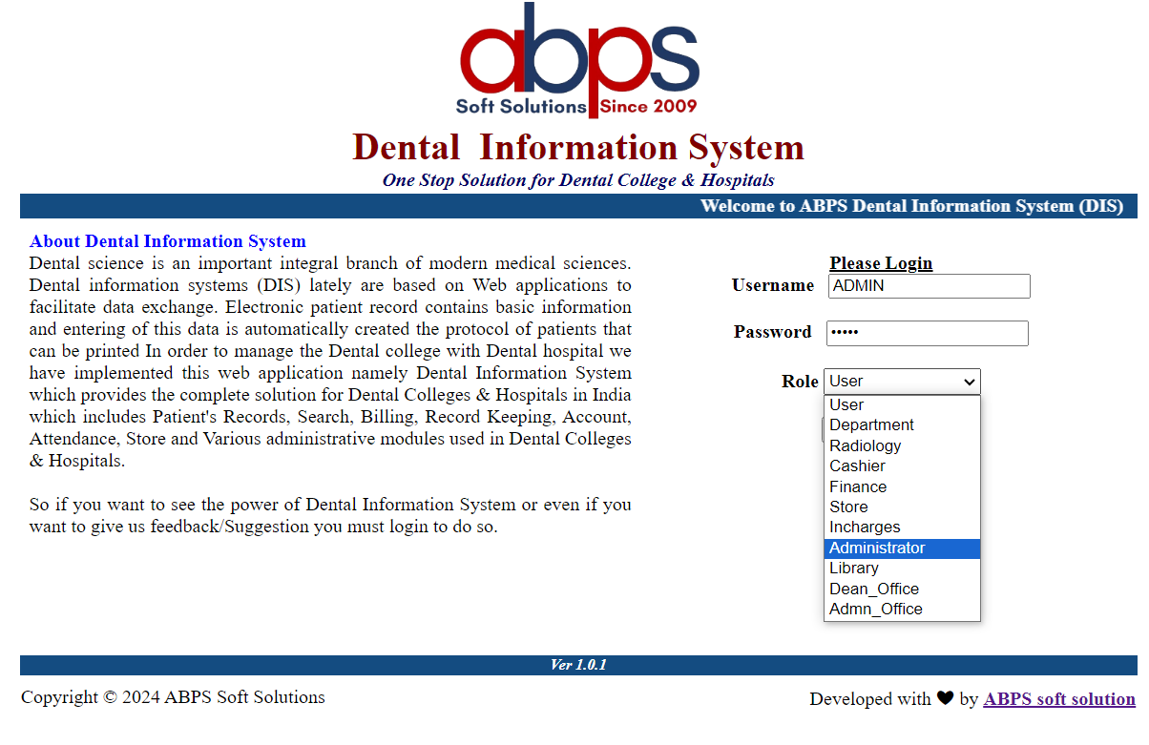The image size is (1149, 745).
Task: Pick Finance in the Role list
Action: click(902, 487)
